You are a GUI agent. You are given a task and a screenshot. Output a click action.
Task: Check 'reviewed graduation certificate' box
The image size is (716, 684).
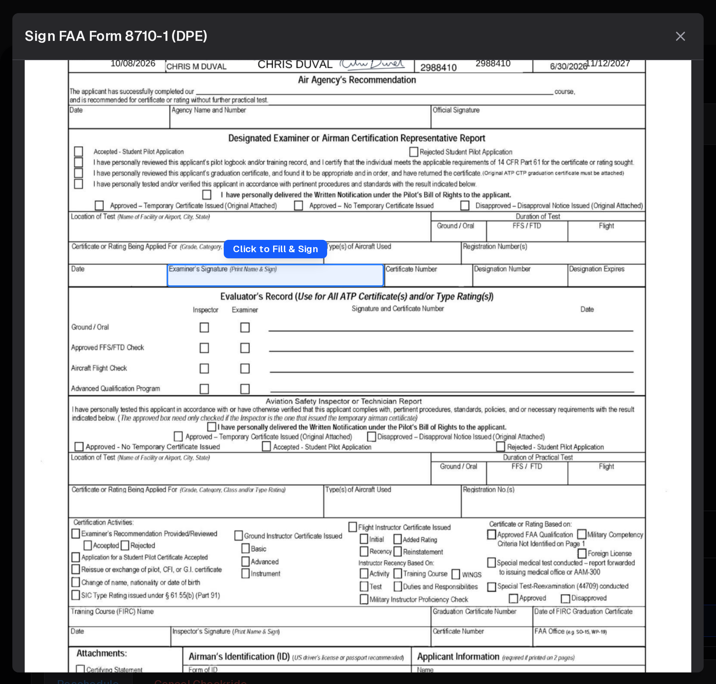[x=79, y=173]
